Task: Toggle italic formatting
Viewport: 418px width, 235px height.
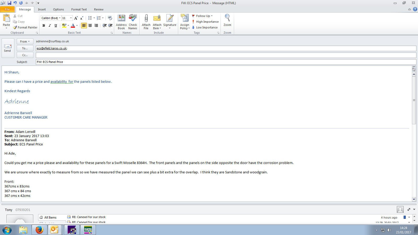Action: 50,26
